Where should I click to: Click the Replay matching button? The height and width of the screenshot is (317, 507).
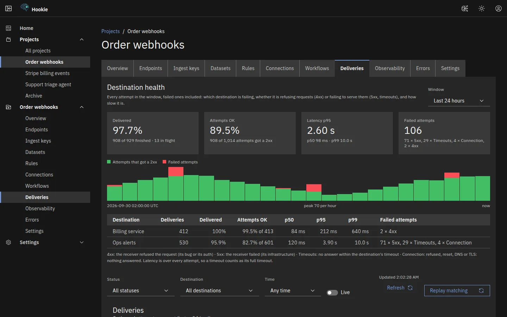(x=457, y=291)
